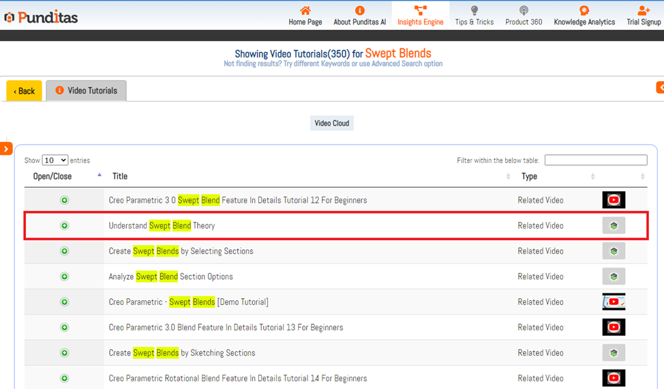
Task: Expand Analyze Swept Blend Section Options row
Action: click(65, 276)
